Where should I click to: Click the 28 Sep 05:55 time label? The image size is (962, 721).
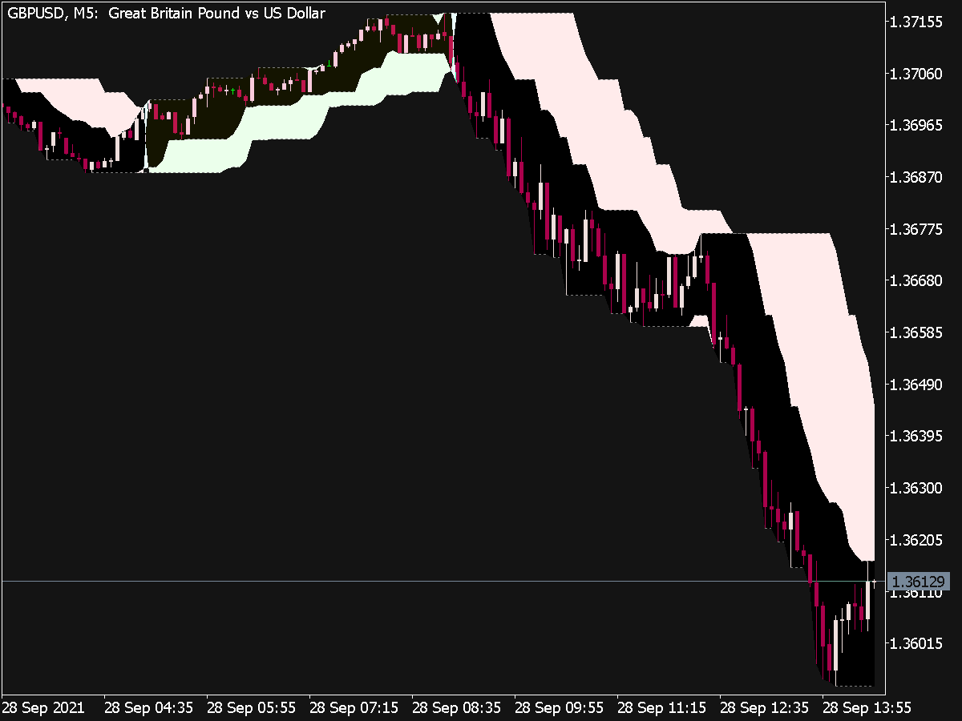(251, 709)
